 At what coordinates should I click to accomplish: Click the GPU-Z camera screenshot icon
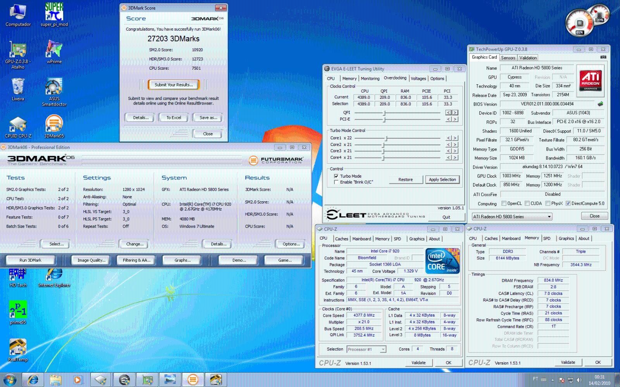click(x=603, y=57)
